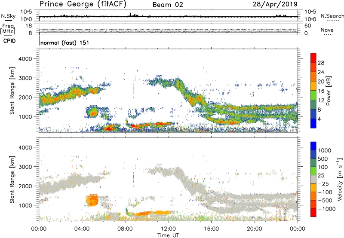Click the 'Beam 02' label
344x238 pixels.
point(168,5)
